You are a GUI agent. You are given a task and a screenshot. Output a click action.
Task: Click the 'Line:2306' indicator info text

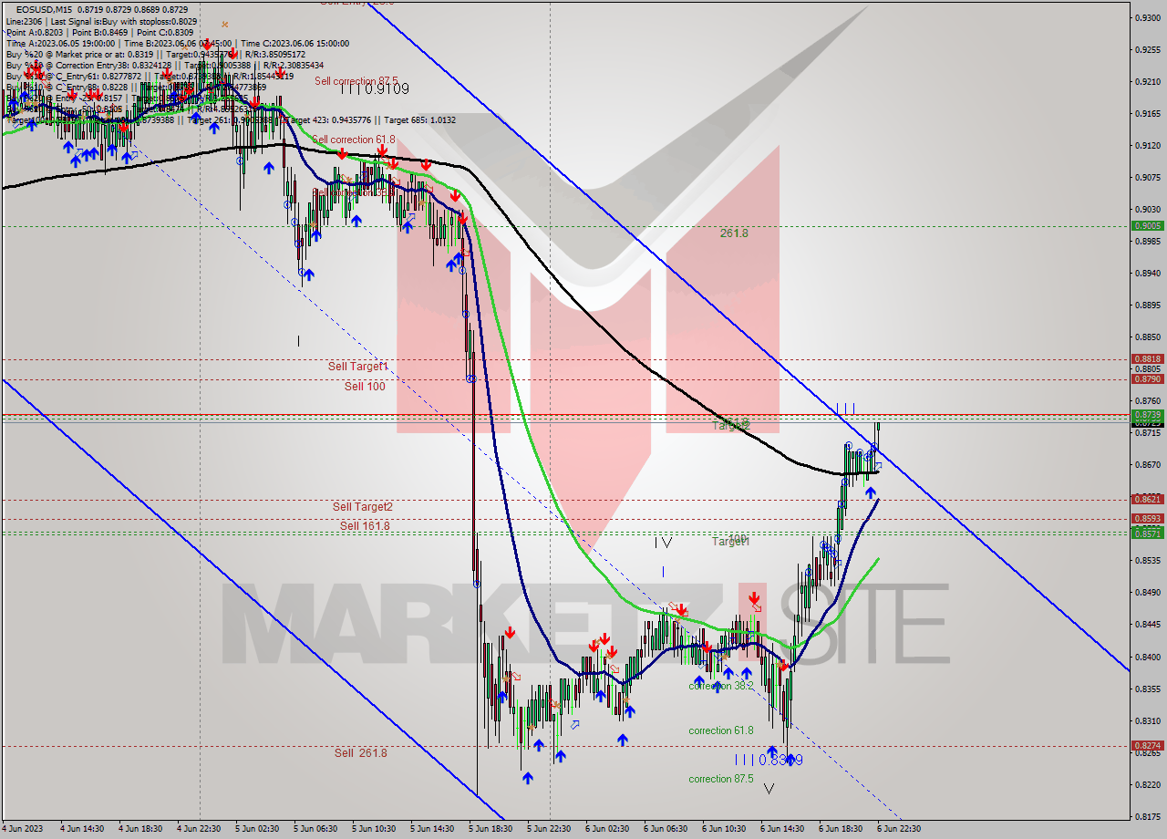26,20
